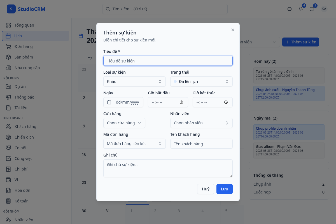The width and height of the screenshot is (336, 224).
Task: Open notifications bell icon
Action: point(301,9)
